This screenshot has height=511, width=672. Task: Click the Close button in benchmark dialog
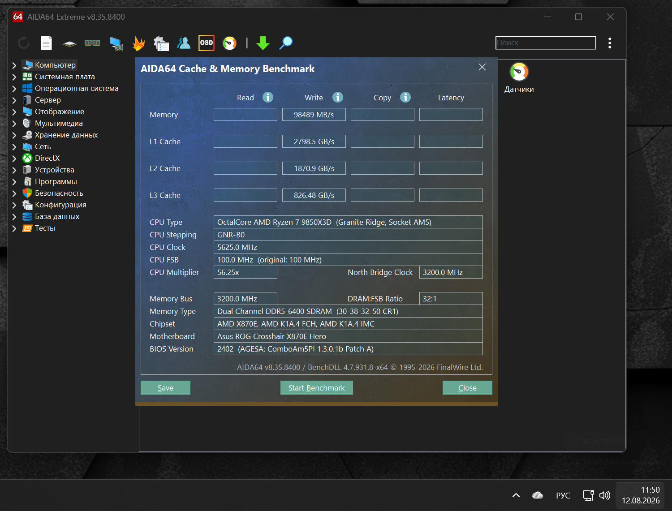(467, 388)
